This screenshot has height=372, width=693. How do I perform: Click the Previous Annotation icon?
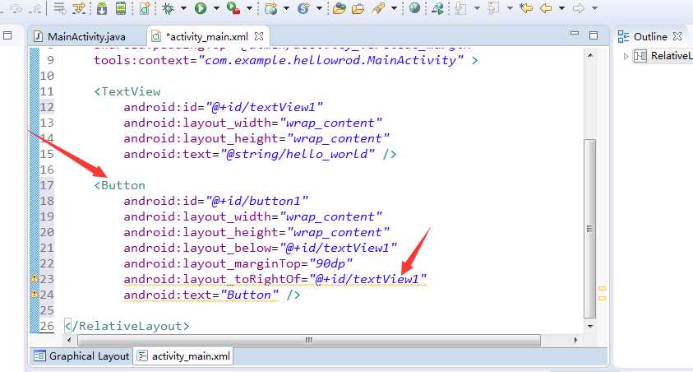coord(493,8)
